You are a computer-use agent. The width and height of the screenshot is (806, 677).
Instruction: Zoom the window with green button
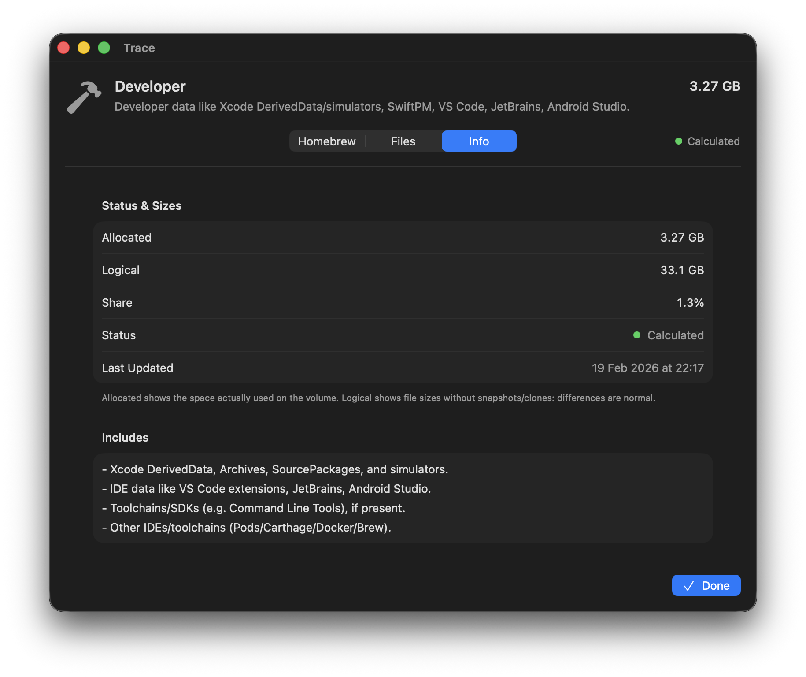point(104,48)
